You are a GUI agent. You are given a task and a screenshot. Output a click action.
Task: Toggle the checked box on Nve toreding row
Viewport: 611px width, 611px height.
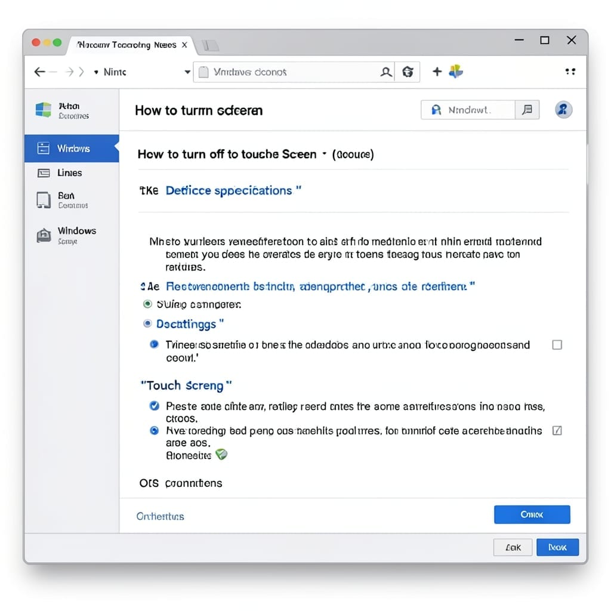point(557,430)
